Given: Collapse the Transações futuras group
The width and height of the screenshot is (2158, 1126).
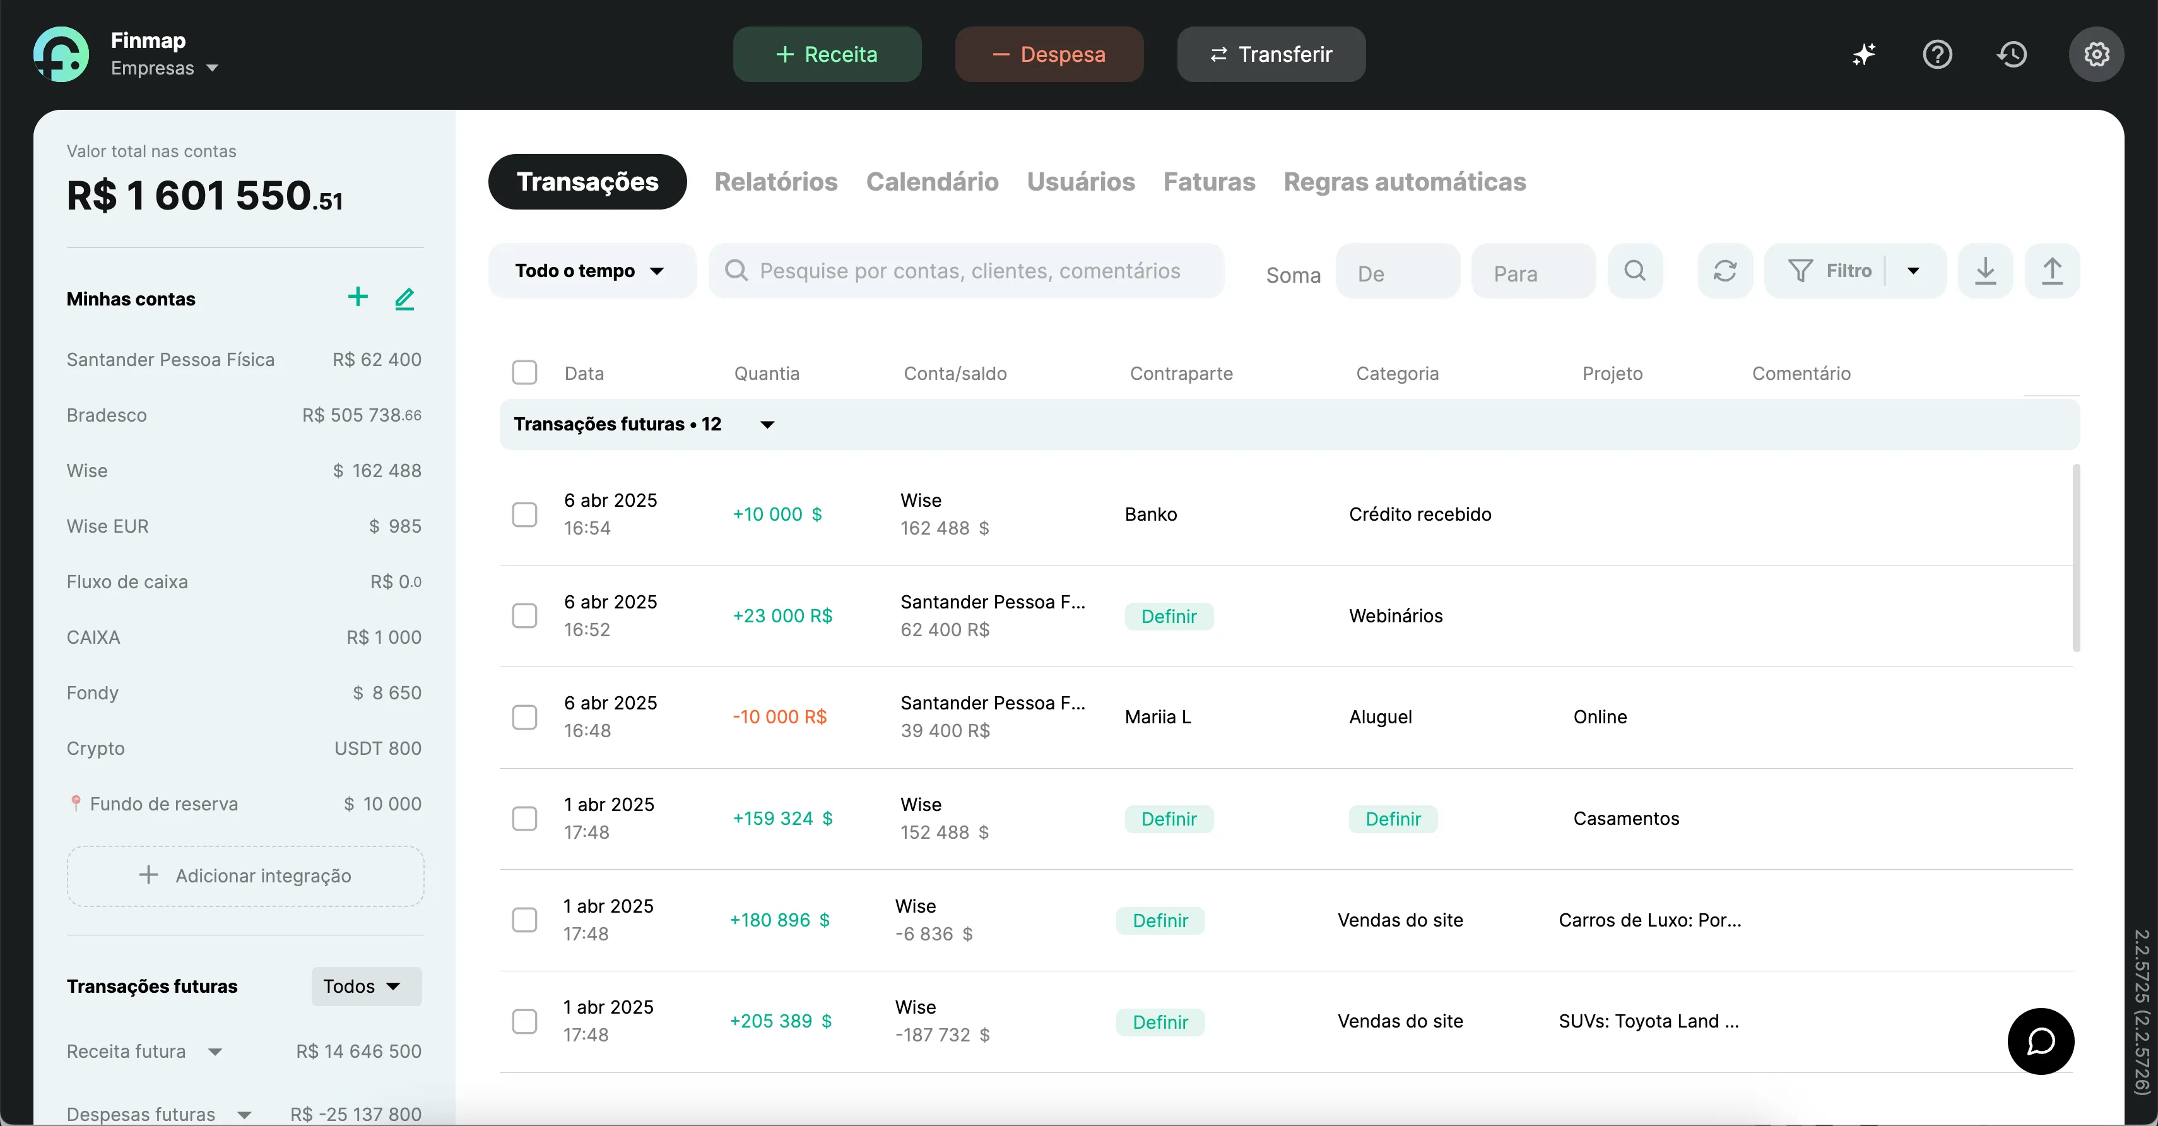Looking at the screenshot, I should pyautogui.click(x=767, y=425).
